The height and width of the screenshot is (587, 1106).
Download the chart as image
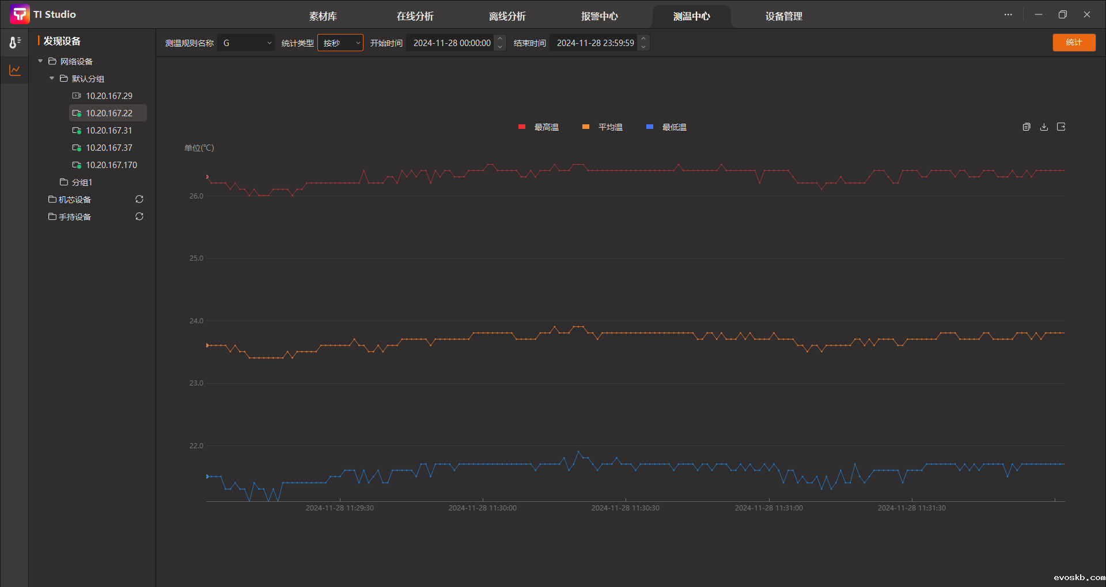pyautogui.click(x=1044, y=127)
